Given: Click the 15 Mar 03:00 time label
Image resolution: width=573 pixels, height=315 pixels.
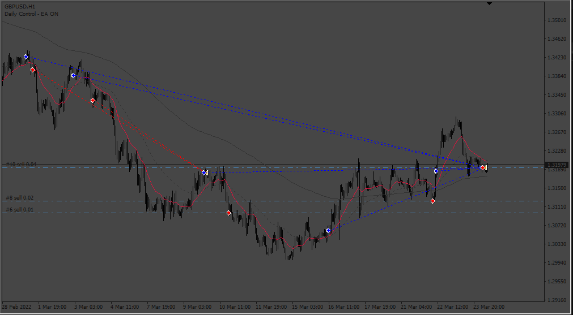Looking at the screenshot, I should pyautogui.click(x=308, y=307).
